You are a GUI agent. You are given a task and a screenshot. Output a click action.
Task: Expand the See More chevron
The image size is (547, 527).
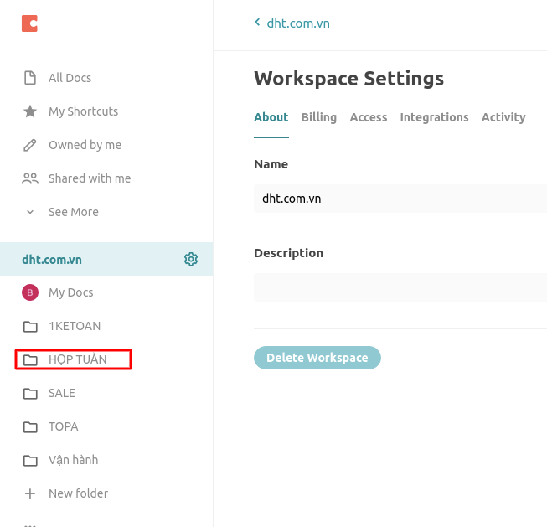coord(30,212)
